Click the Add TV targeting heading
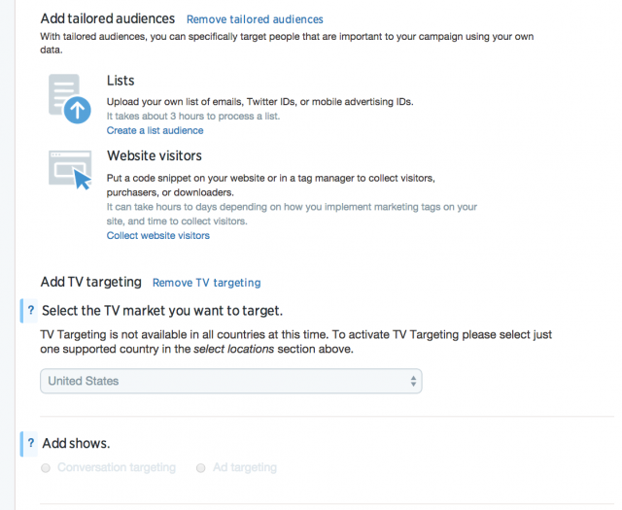 click(x=90, y=282)
